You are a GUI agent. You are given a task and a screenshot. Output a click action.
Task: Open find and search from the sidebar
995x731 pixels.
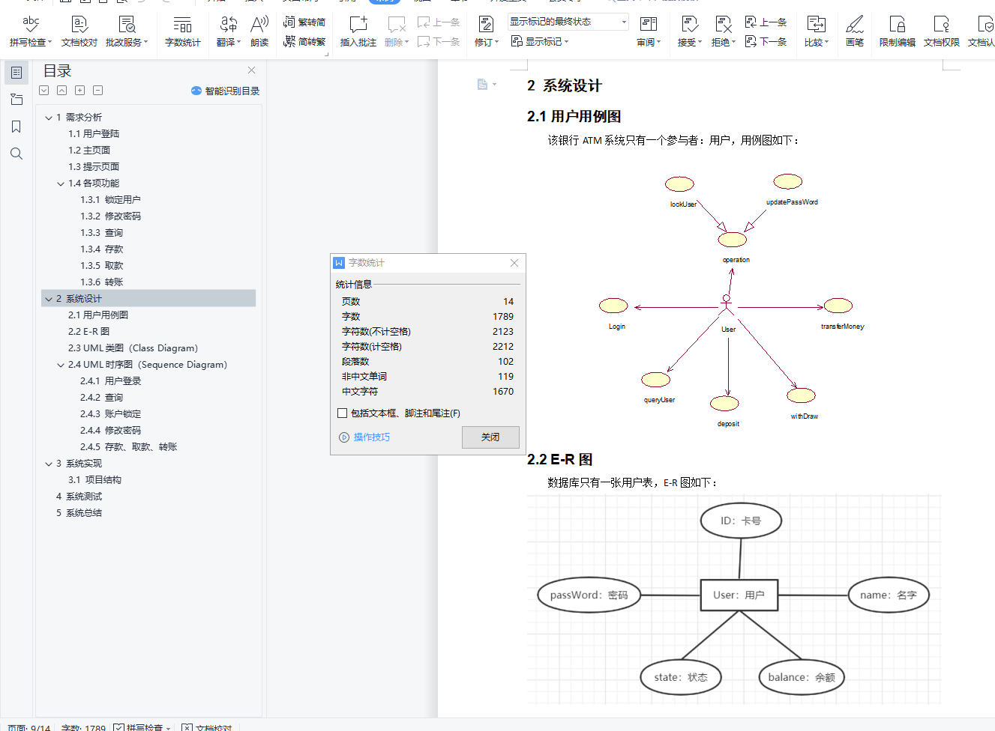pos(16,154)
